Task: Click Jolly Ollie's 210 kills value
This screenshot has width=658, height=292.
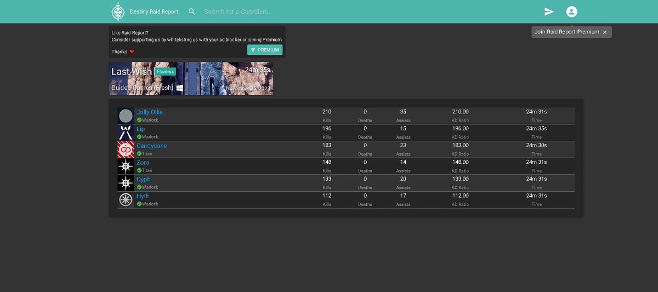Action: pyautogui.click(x=327, y=112)
